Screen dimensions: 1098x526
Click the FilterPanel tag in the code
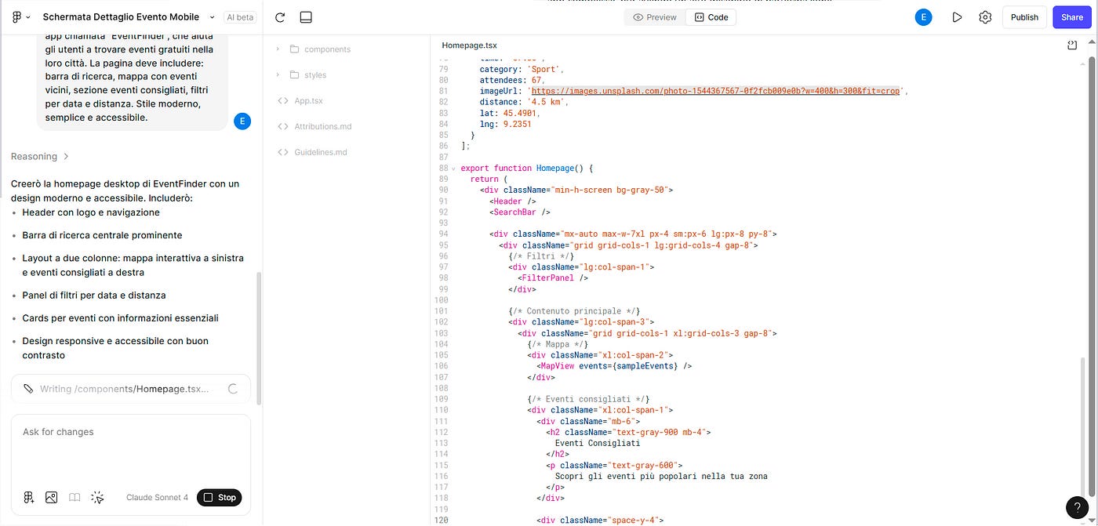point(554,278)
